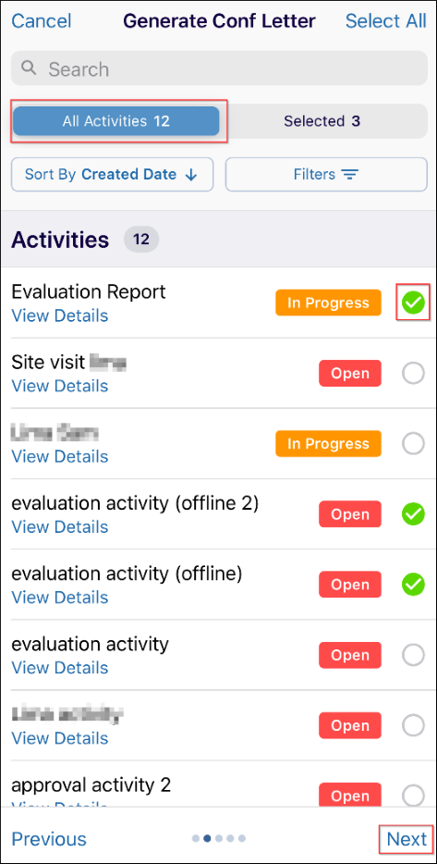437x864 pixels.
Task: Go back with Previous button
Action: (49, 839)
